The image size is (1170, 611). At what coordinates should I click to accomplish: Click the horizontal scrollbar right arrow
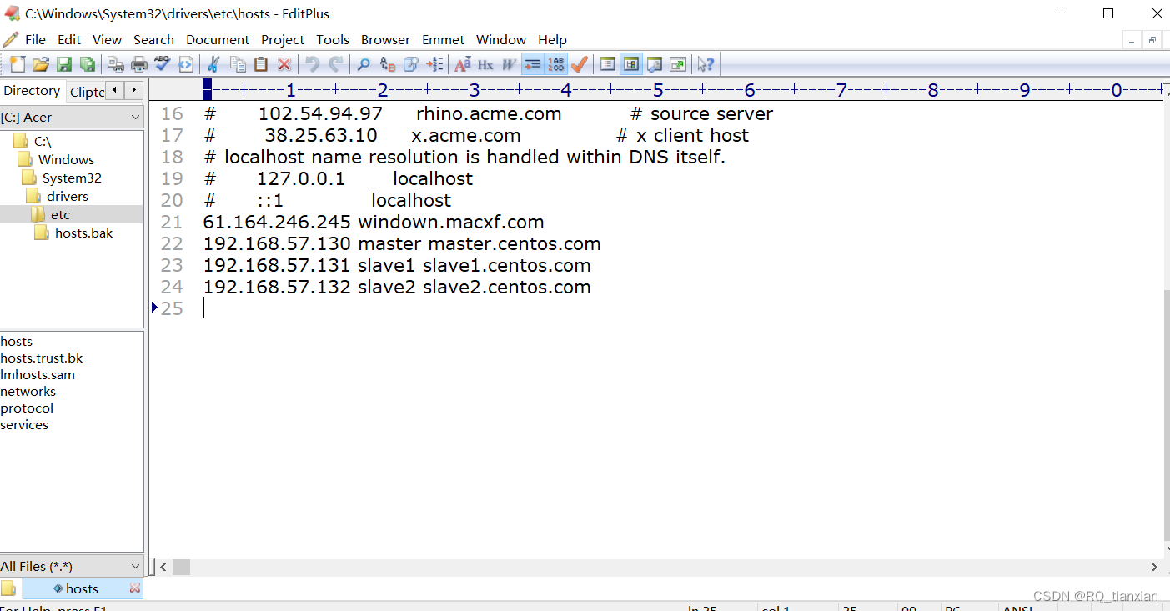click(1154, 567)
